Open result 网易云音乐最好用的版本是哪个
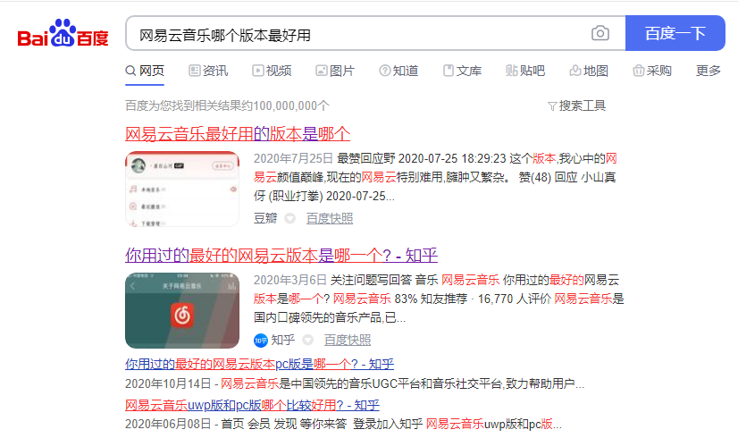The image size is (738, 438). [238, 134]
